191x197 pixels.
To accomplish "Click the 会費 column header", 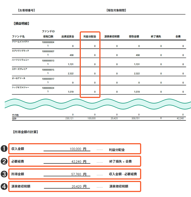I will pyautogui.click(x=178, y=36).
